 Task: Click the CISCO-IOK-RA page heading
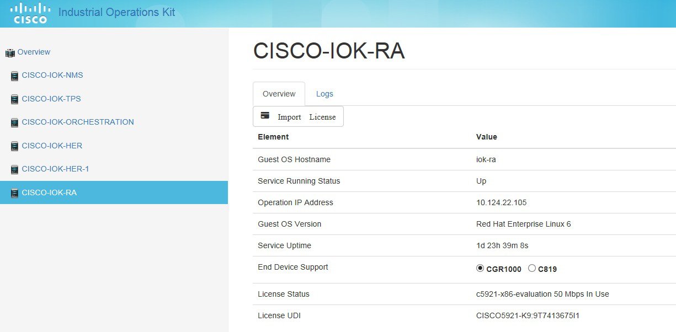329,51
